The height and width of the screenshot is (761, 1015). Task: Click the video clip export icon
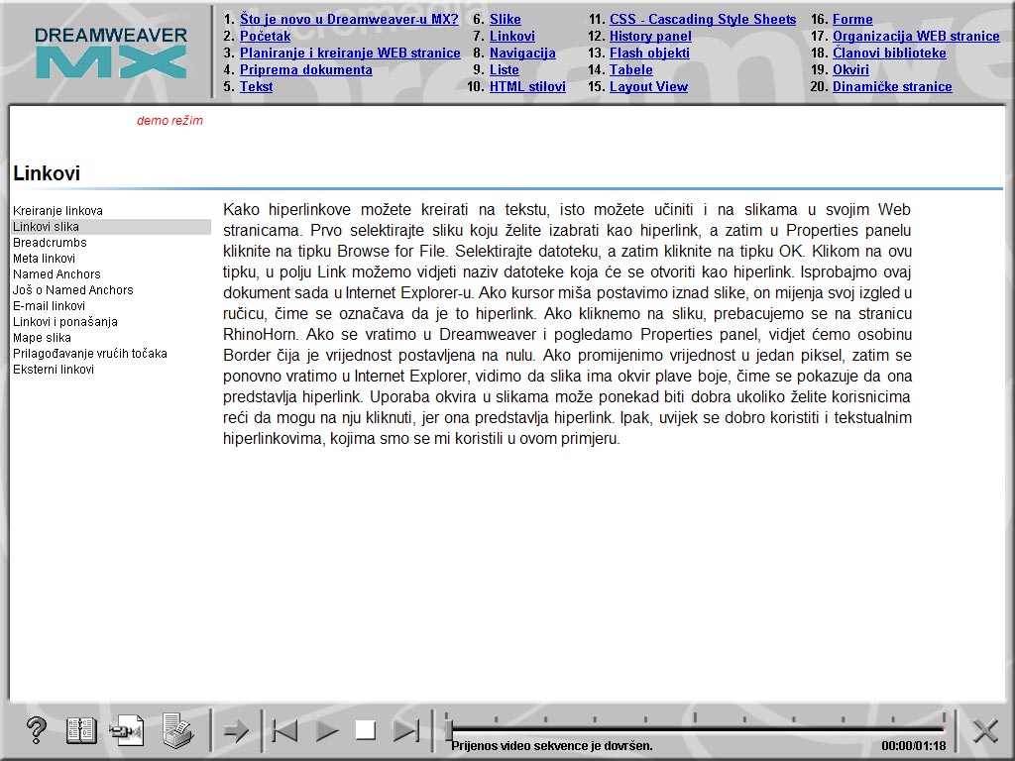pos(129,730)
